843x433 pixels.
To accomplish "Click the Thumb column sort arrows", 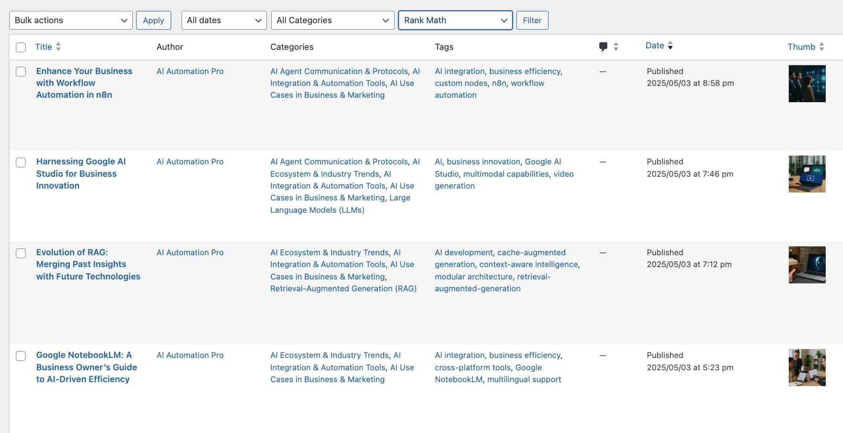I will click(821, 47).
